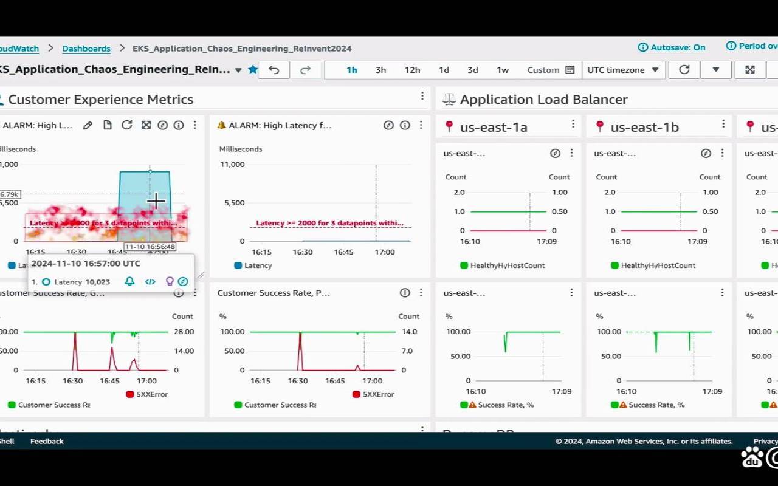The image size is (778, 486).
Task: Toggle the Latency legend in second alarm widget
Action: (x=238, y=265)
